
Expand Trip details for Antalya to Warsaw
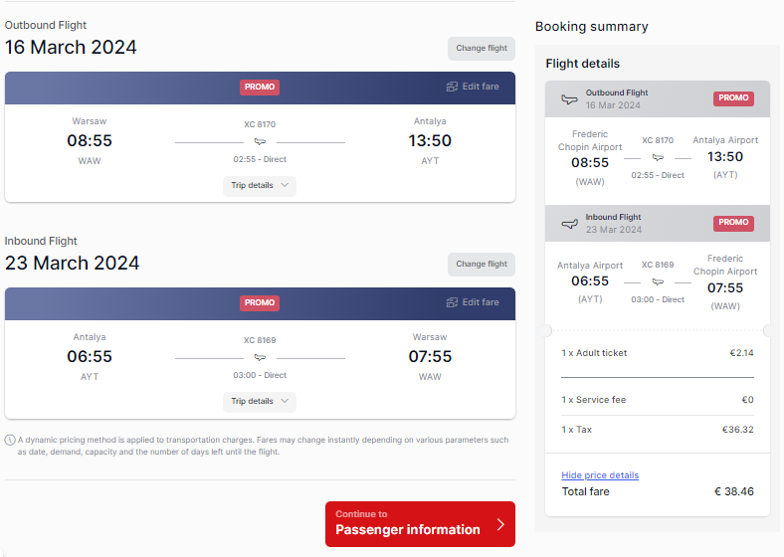[x=260, y=402]
